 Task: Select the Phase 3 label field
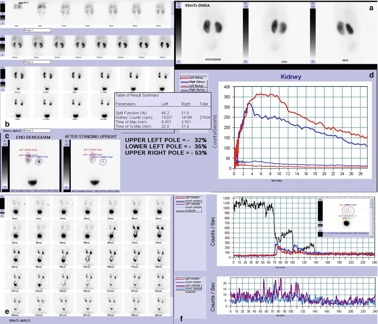(37, 130)
